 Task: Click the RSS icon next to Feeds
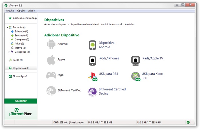[10, 60]
